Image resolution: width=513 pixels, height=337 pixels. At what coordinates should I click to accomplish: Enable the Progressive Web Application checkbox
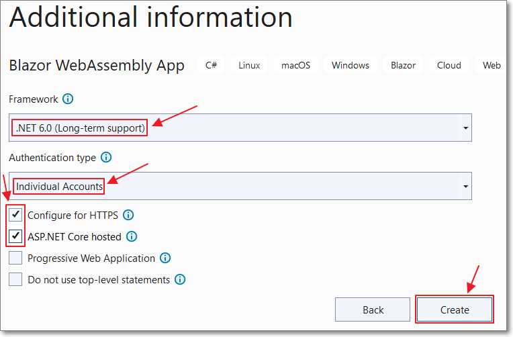click(x=15, y=258)
